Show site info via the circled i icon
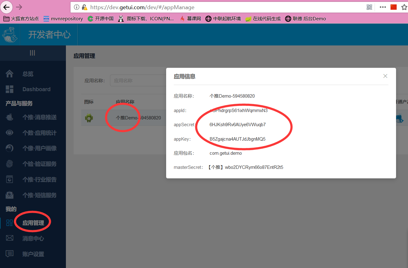The height and width of the screenshot is (268, 408). [77, 7]
